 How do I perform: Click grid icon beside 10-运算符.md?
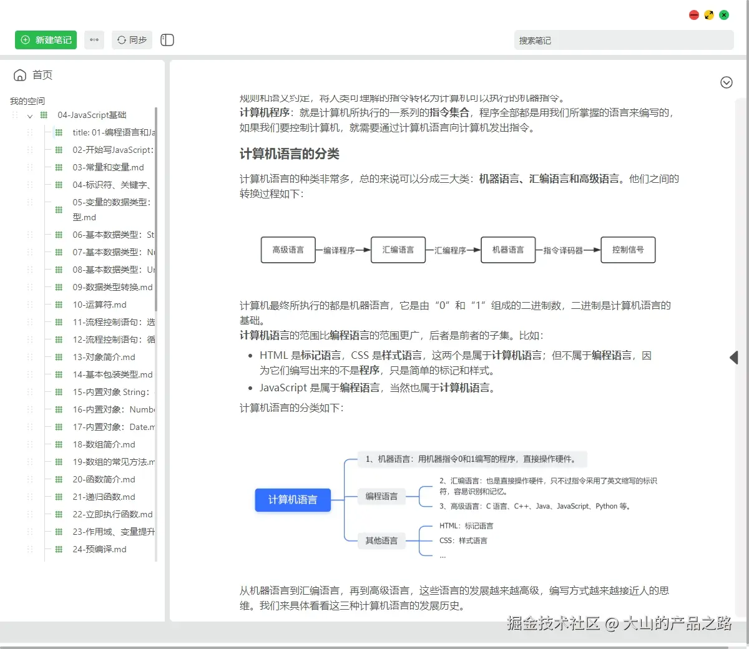coord(59,305)
